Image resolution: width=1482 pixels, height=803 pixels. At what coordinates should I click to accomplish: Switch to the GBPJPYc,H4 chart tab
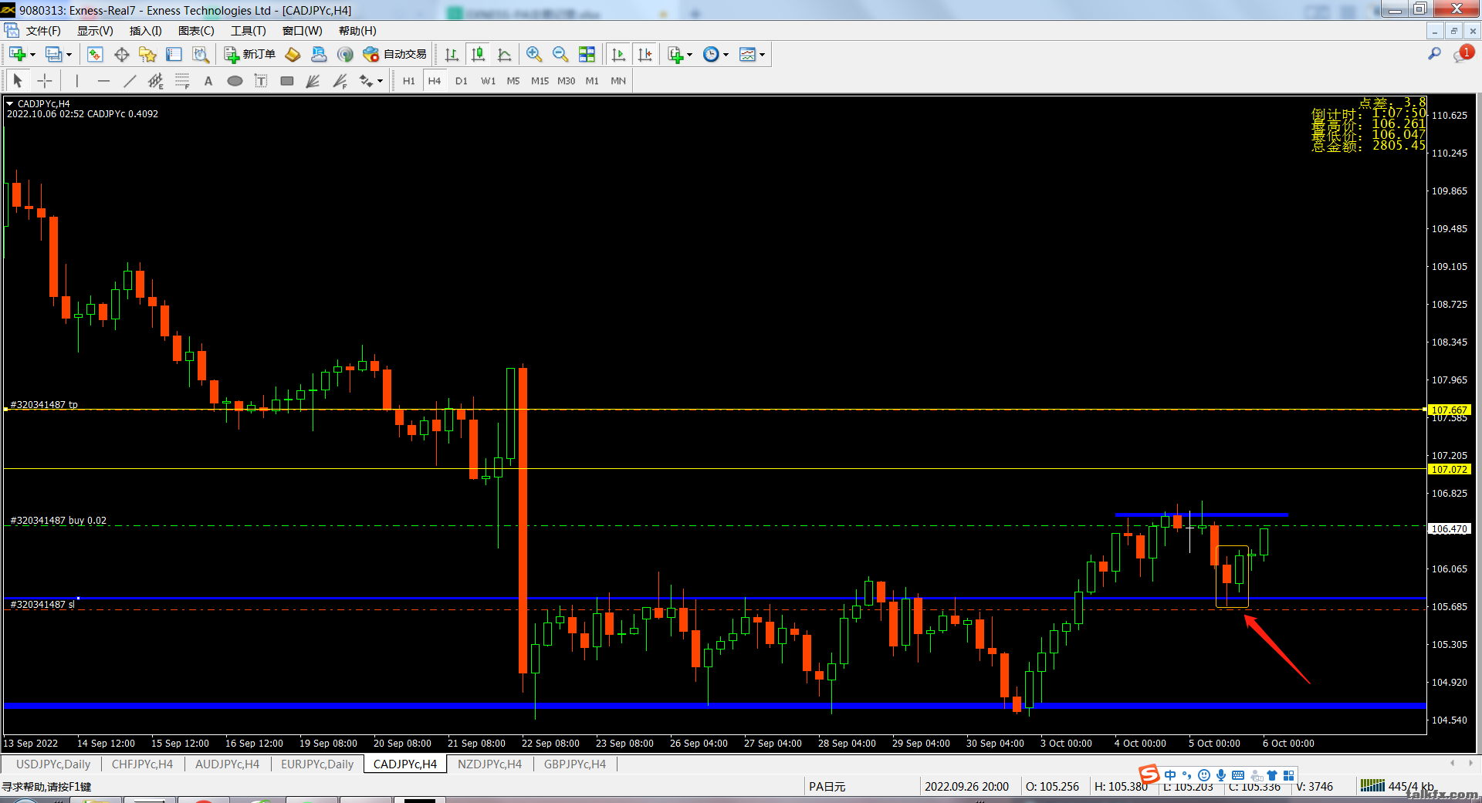[x=575, y=764]
